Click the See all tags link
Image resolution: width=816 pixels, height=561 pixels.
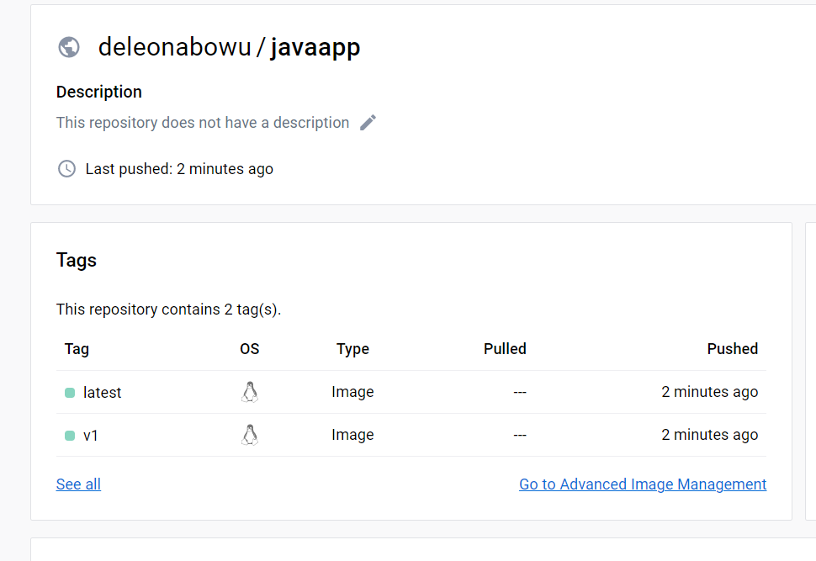coord(78,484)
